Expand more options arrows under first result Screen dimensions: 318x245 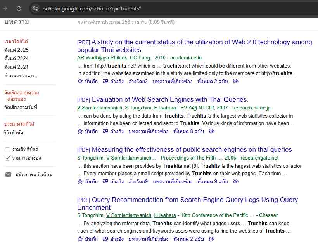235,81
